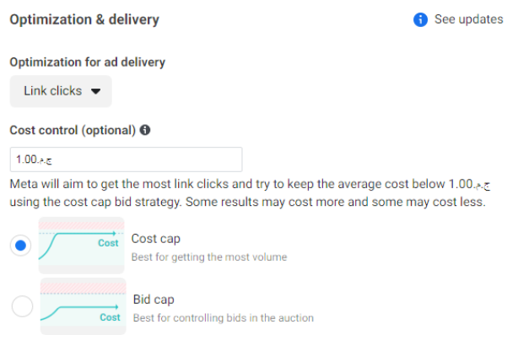Viewport: 518px width, 362px height.
Task: Click the Bid cap option label
Action: pos(154,300)
